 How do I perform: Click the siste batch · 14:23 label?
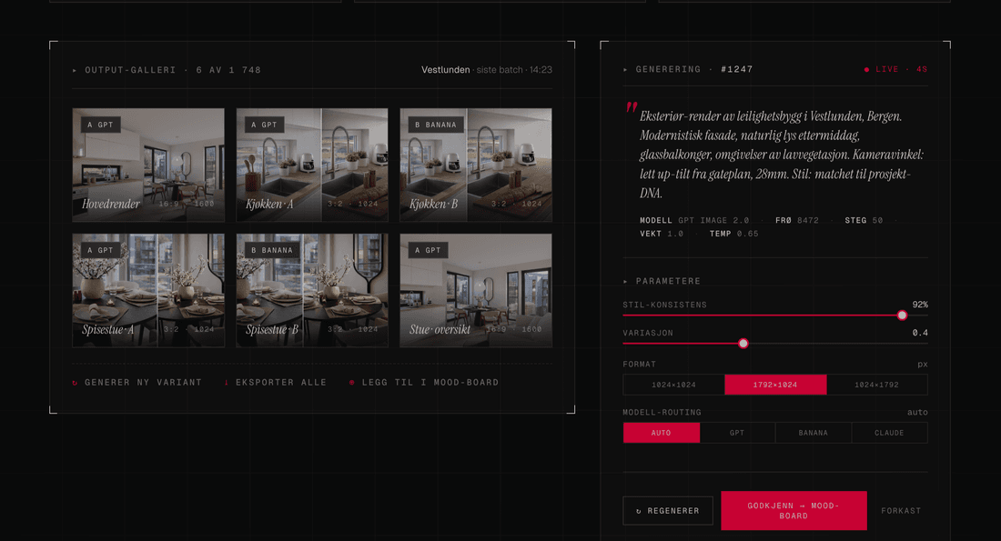point(514,69)
